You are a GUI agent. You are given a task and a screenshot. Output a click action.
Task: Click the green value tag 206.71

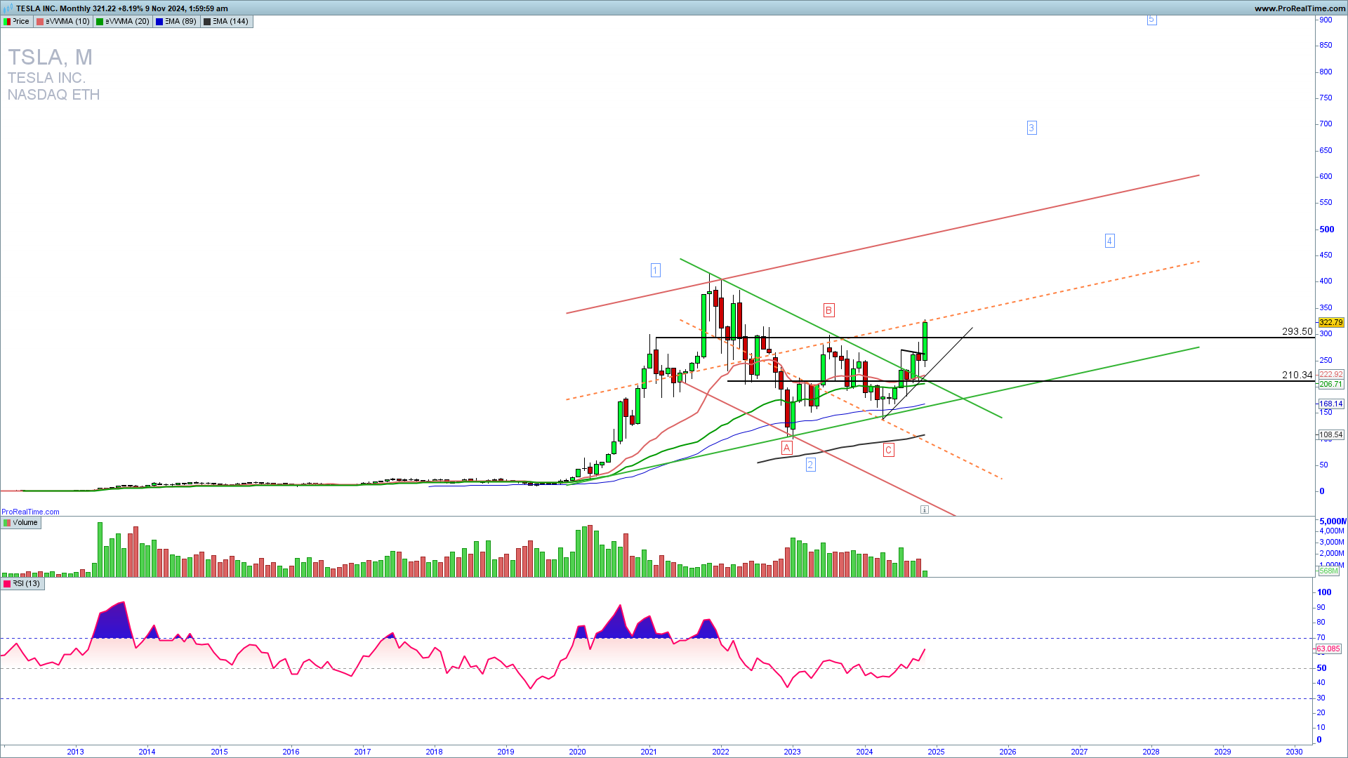pyautogui.click(x=1330, y=384)
